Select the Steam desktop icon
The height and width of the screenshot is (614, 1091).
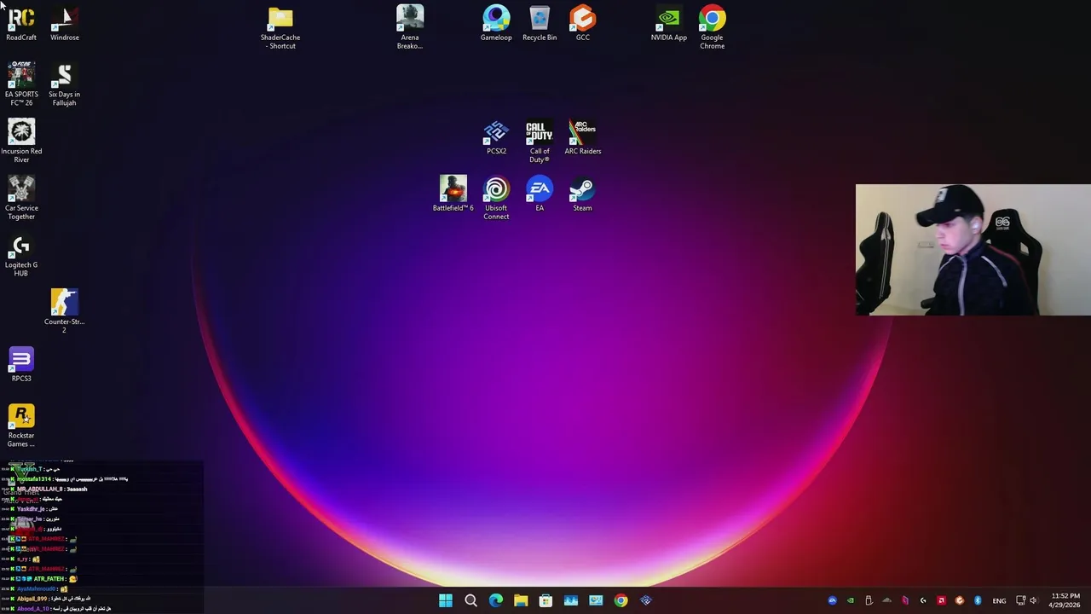583,194
